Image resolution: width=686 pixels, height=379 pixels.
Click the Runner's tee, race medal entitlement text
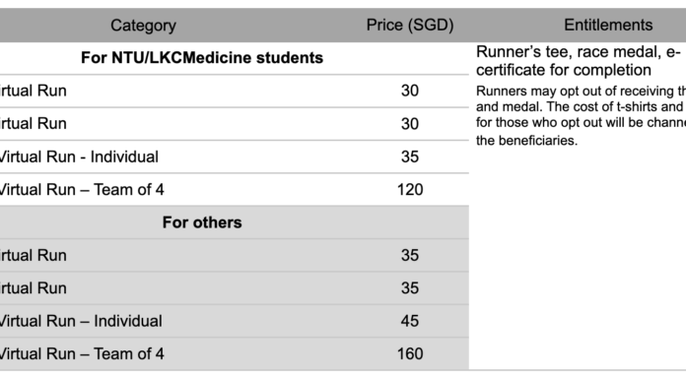(x=579, y=61)
